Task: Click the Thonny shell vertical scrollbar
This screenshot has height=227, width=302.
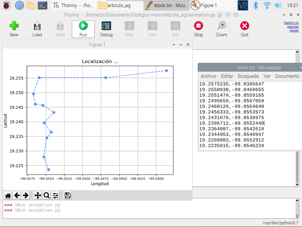Action: click(x=297, y=208)
